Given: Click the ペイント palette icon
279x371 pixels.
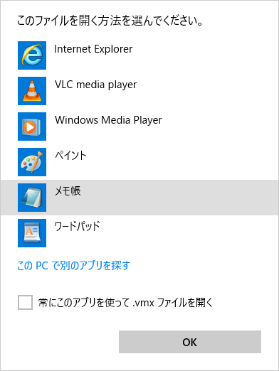Looking at the screenshot, I should 32,162.
